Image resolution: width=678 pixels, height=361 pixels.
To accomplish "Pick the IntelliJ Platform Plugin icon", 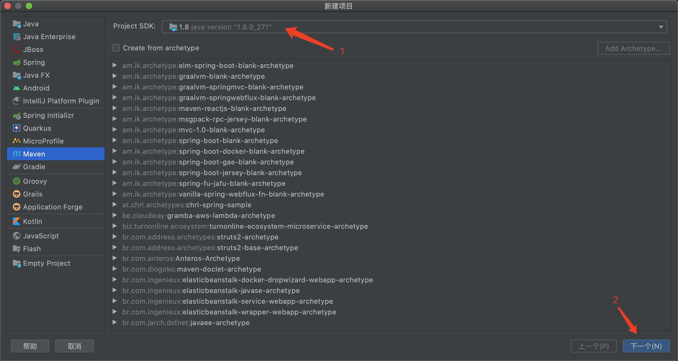I will (17, 101).
